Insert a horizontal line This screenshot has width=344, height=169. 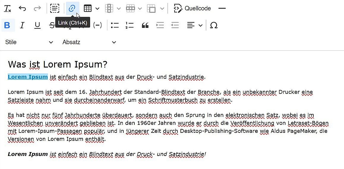(222, 8)
